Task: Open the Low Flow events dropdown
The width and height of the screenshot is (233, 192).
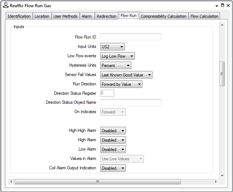Action: (x=118, y=56)
